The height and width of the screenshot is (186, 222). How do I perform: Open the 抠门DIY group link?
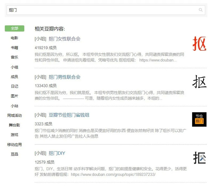click(57, 153)
